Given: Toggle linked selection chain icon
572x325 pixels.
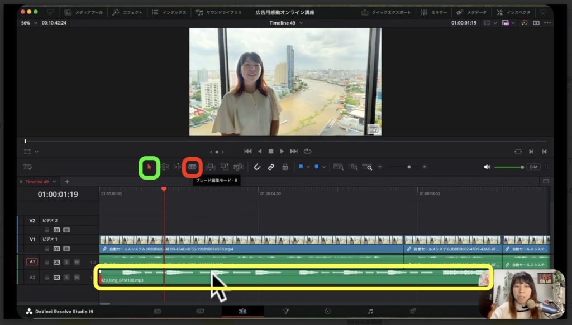Looking at the screenshot, I should click(x=271, y=167).
